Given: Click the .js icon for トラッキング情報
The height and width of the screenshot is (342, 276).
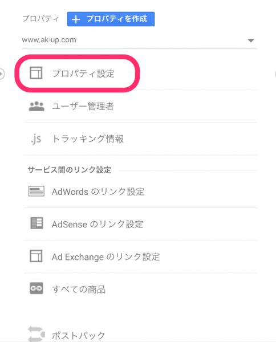Looking at the screenshot, I should click(x=36, y=139).
